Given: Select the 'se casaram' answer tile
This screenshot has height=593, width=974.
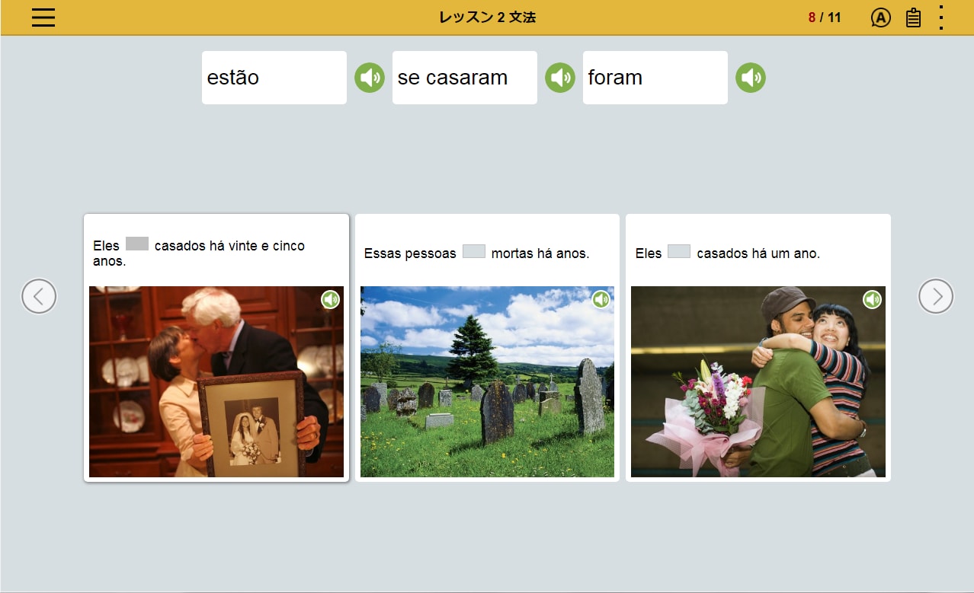Looking at the screenshot, I should [x=465, y=78].
